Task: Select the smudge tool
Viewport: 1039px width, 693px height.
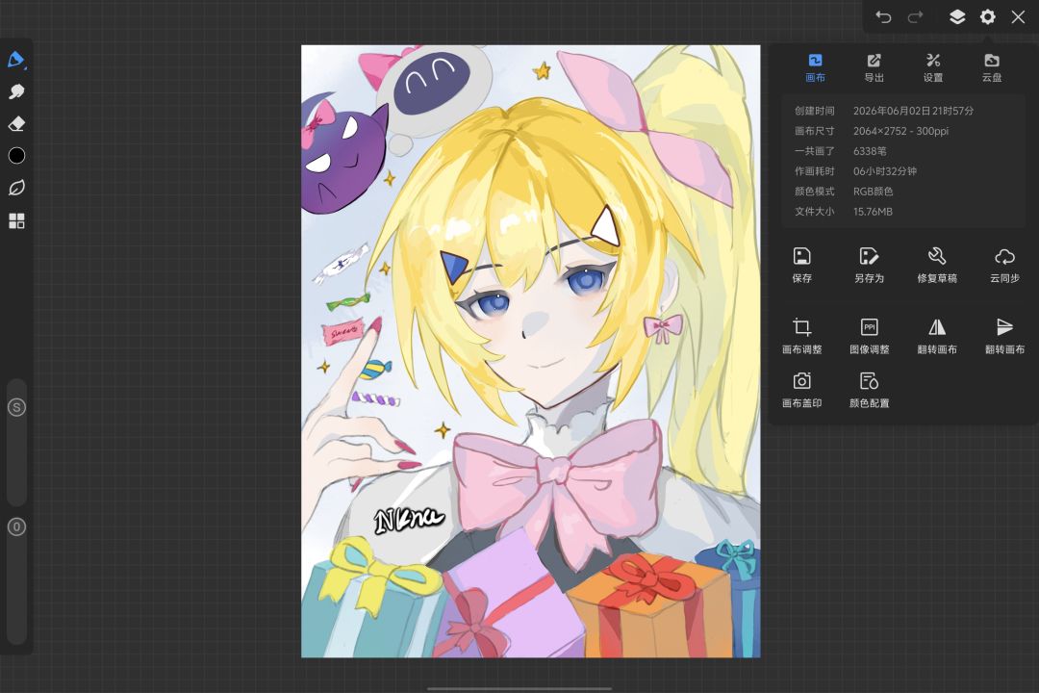Action: [16, 91]
